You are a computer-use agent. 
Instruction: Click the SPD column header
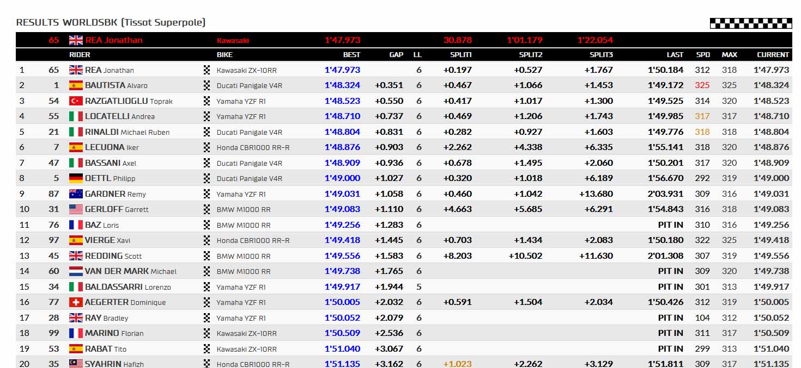pyautogui.click(x=703, y=54)
